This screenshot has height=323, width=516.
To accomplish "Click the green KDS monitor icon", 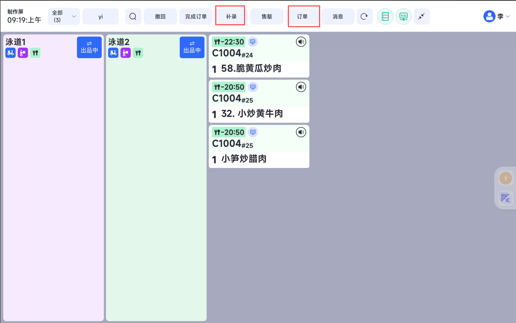I will point(403,17).
